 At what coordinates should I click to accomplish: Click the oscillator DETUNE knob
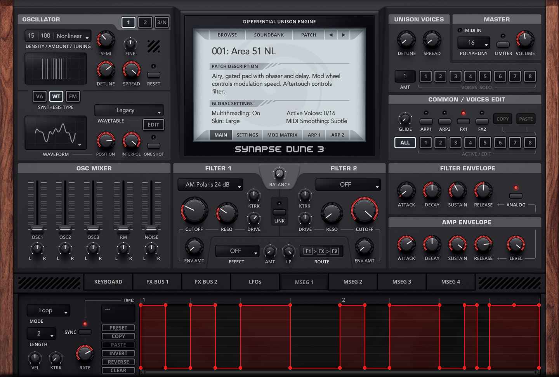coord(106,70)
